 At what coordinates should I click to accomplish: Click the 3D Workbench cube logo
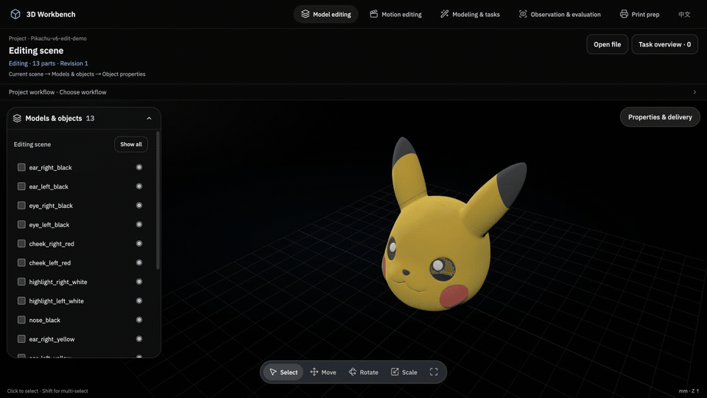click(15, 14)
